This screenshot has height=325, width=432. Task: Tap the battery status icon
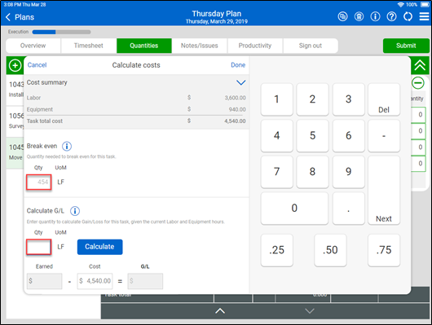(x=425, y=5)
